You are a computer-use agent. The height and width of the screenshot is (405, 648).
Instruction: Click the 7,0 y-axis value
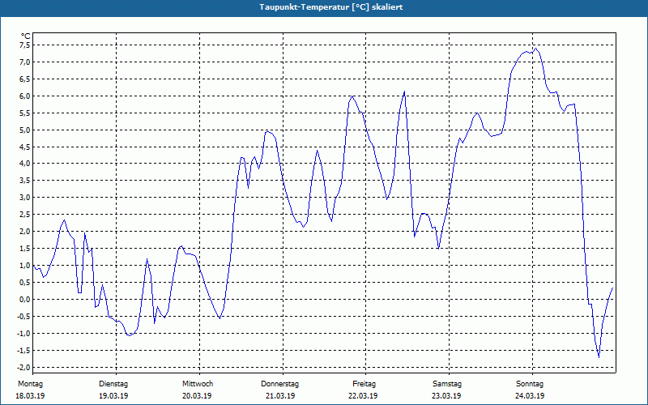coord(25,62)
